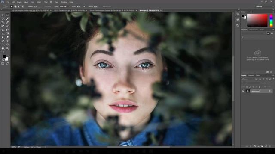Open the File menu
Viewport: 275px width, 154px height.
pos(8,2)
